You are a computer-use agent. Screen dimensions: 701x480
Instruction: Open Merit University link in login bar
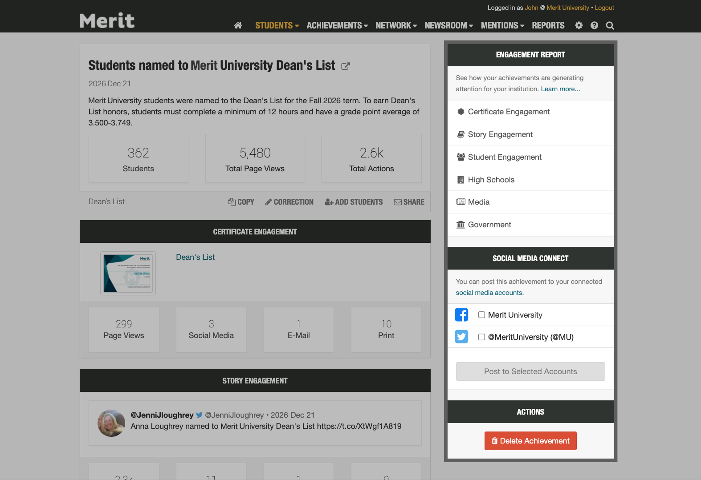568,8
